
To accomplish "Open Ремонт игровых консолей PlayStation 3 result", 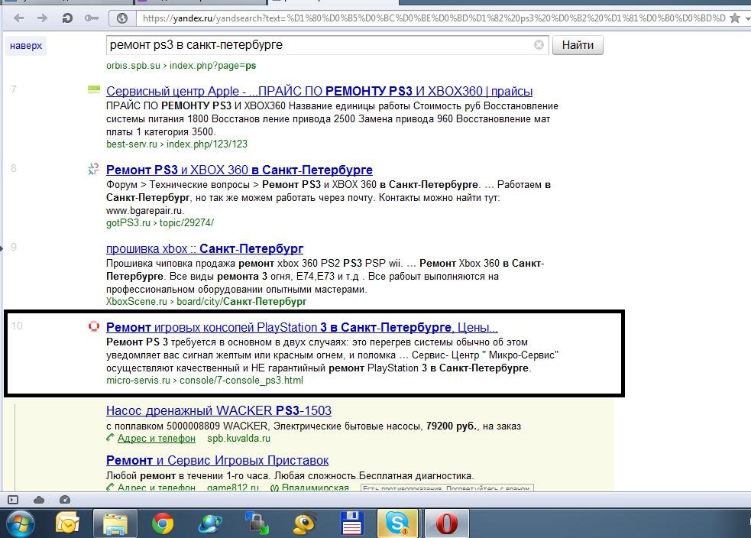I will (302, 327).
